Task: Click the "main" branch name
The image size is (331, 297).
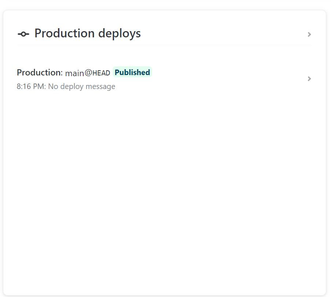Action: (75, 73)
